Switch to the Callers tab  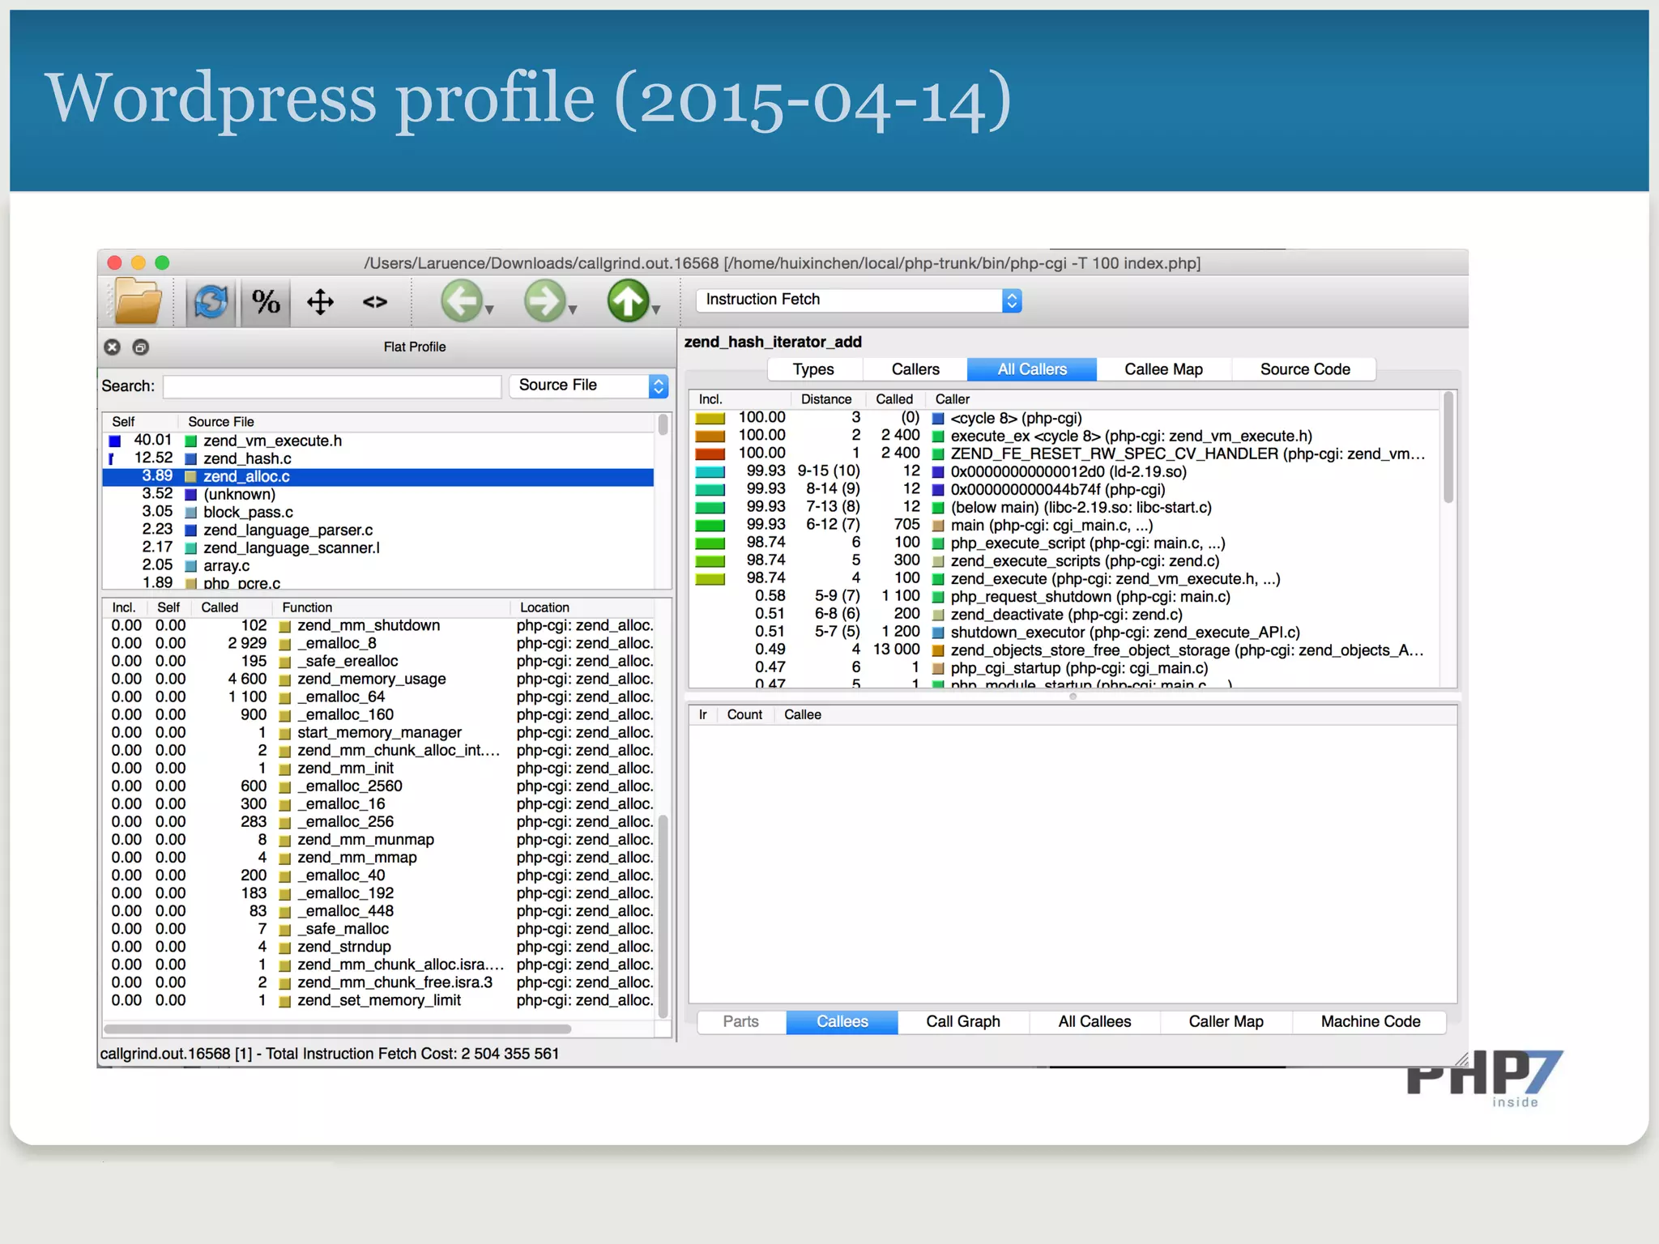[915, 369]
